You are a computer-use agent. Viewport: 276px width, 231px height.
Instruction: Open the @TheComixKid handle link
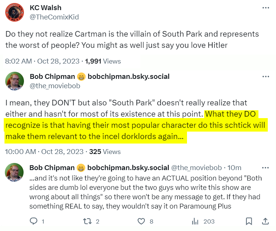coord(54,17)
